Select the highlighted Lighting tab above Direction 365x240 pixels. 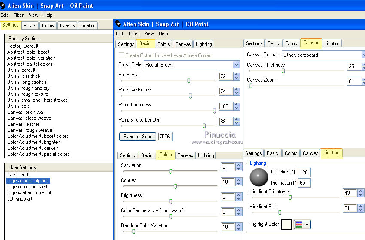point(331,153)
